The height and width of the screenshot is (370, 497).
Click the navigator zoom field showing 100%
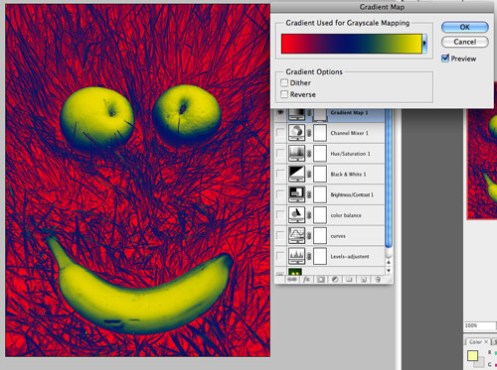[x=480, y=325]
